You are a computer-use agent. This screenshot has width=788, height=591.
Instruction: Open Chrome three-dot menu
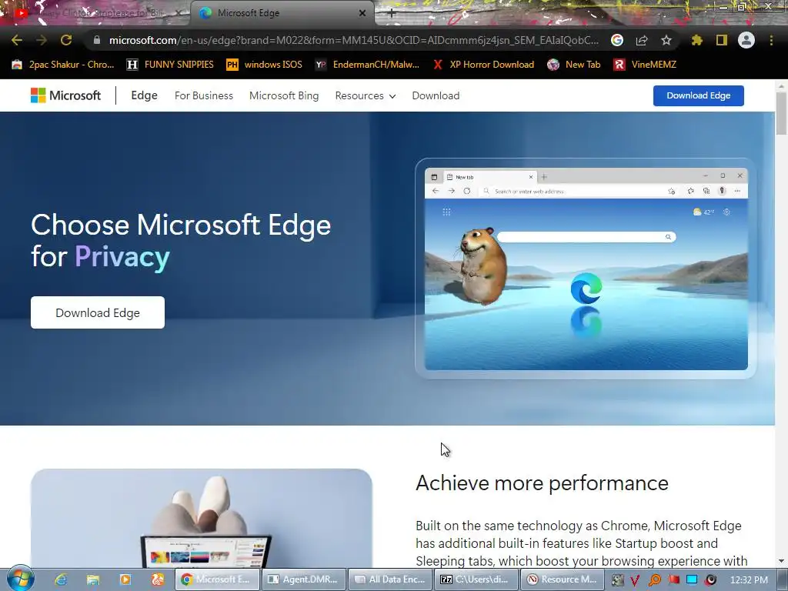[771, 40]
